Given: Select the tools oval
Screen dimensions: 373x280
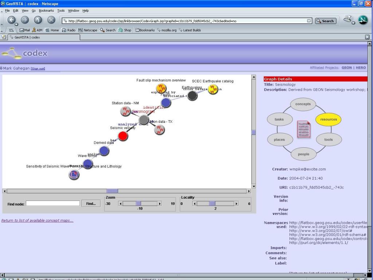Looking at the screenshot, I should pos(329,140).
